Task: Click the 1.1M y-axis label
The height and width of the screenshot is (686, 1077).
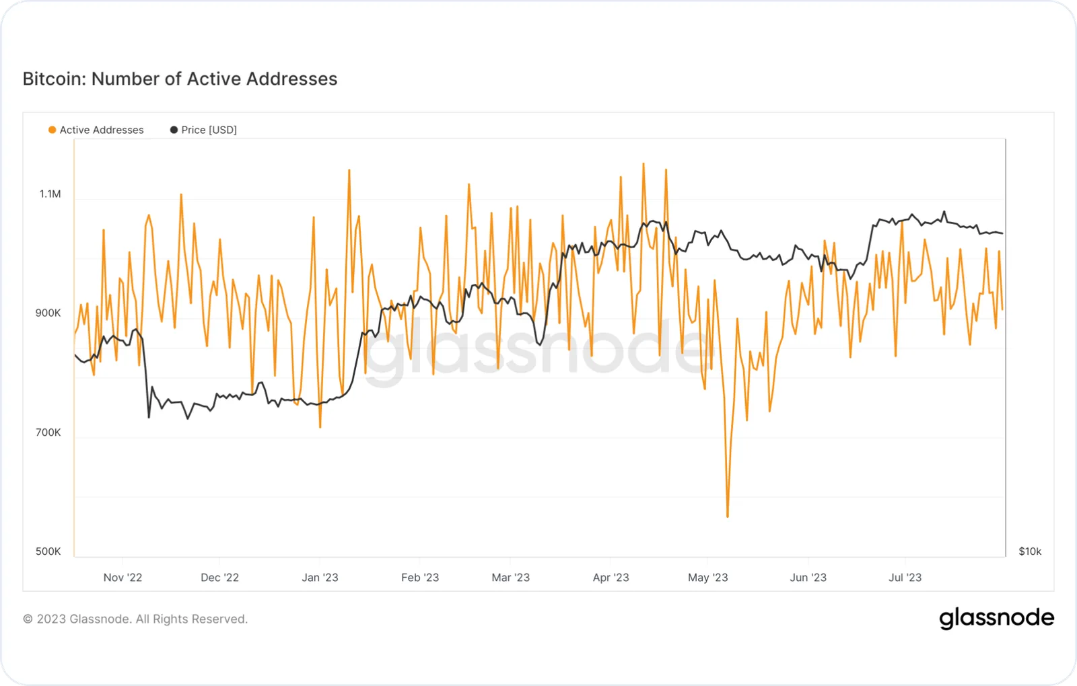Action: (x=50, y=194)
